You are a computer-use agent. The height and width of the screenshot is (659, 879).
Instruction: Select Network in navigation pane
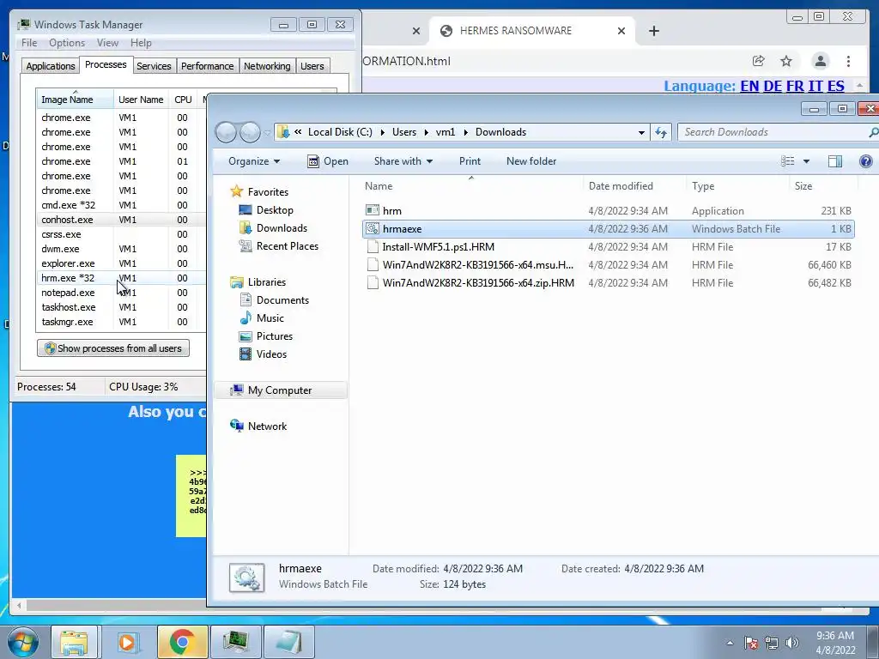coord(267,426)
